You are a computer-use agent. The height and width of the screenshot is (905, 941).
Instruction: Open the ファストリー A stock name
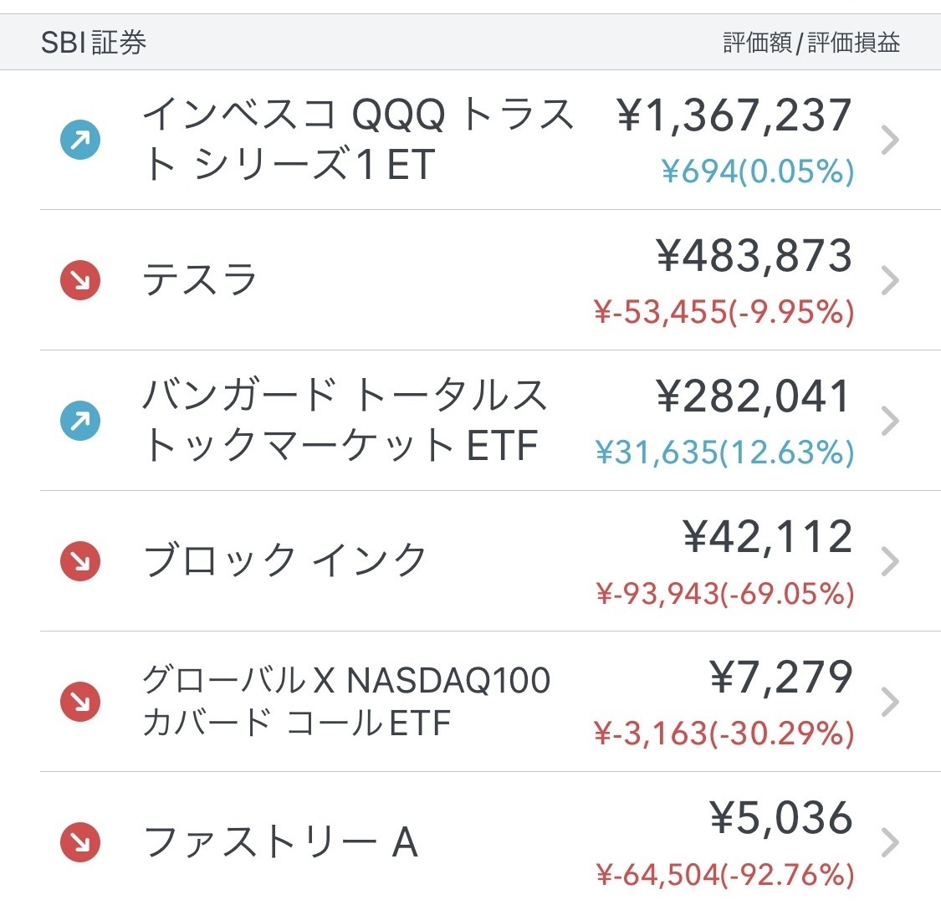(280, 841)
